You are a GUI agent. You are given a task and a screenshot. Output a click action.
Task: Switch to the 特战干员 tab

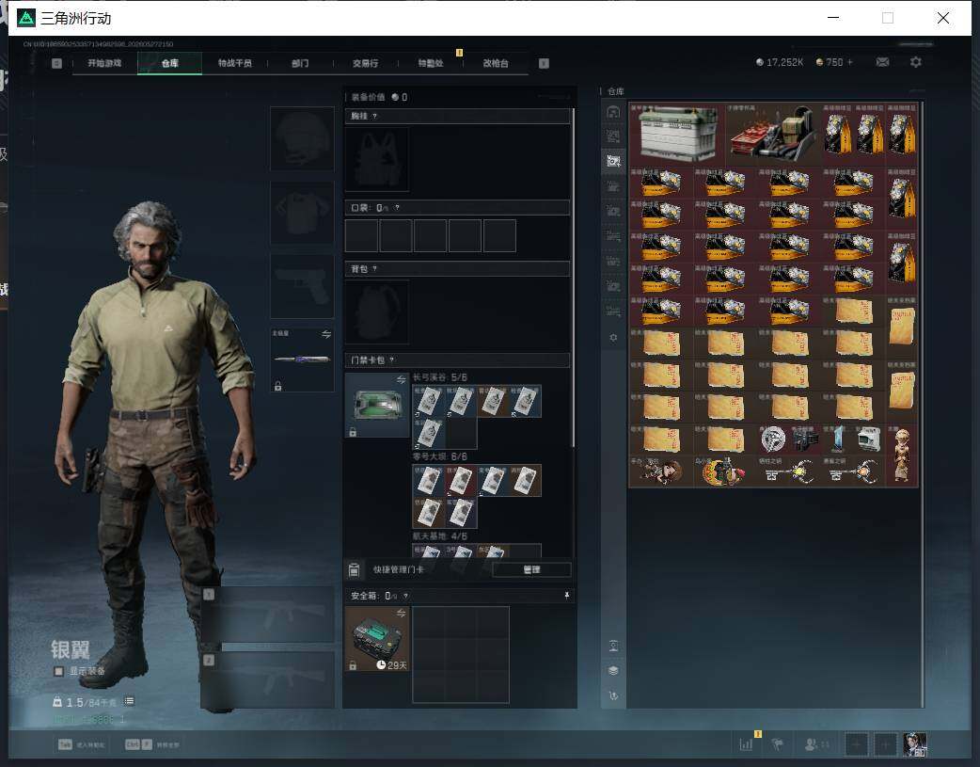pos(235,63)
